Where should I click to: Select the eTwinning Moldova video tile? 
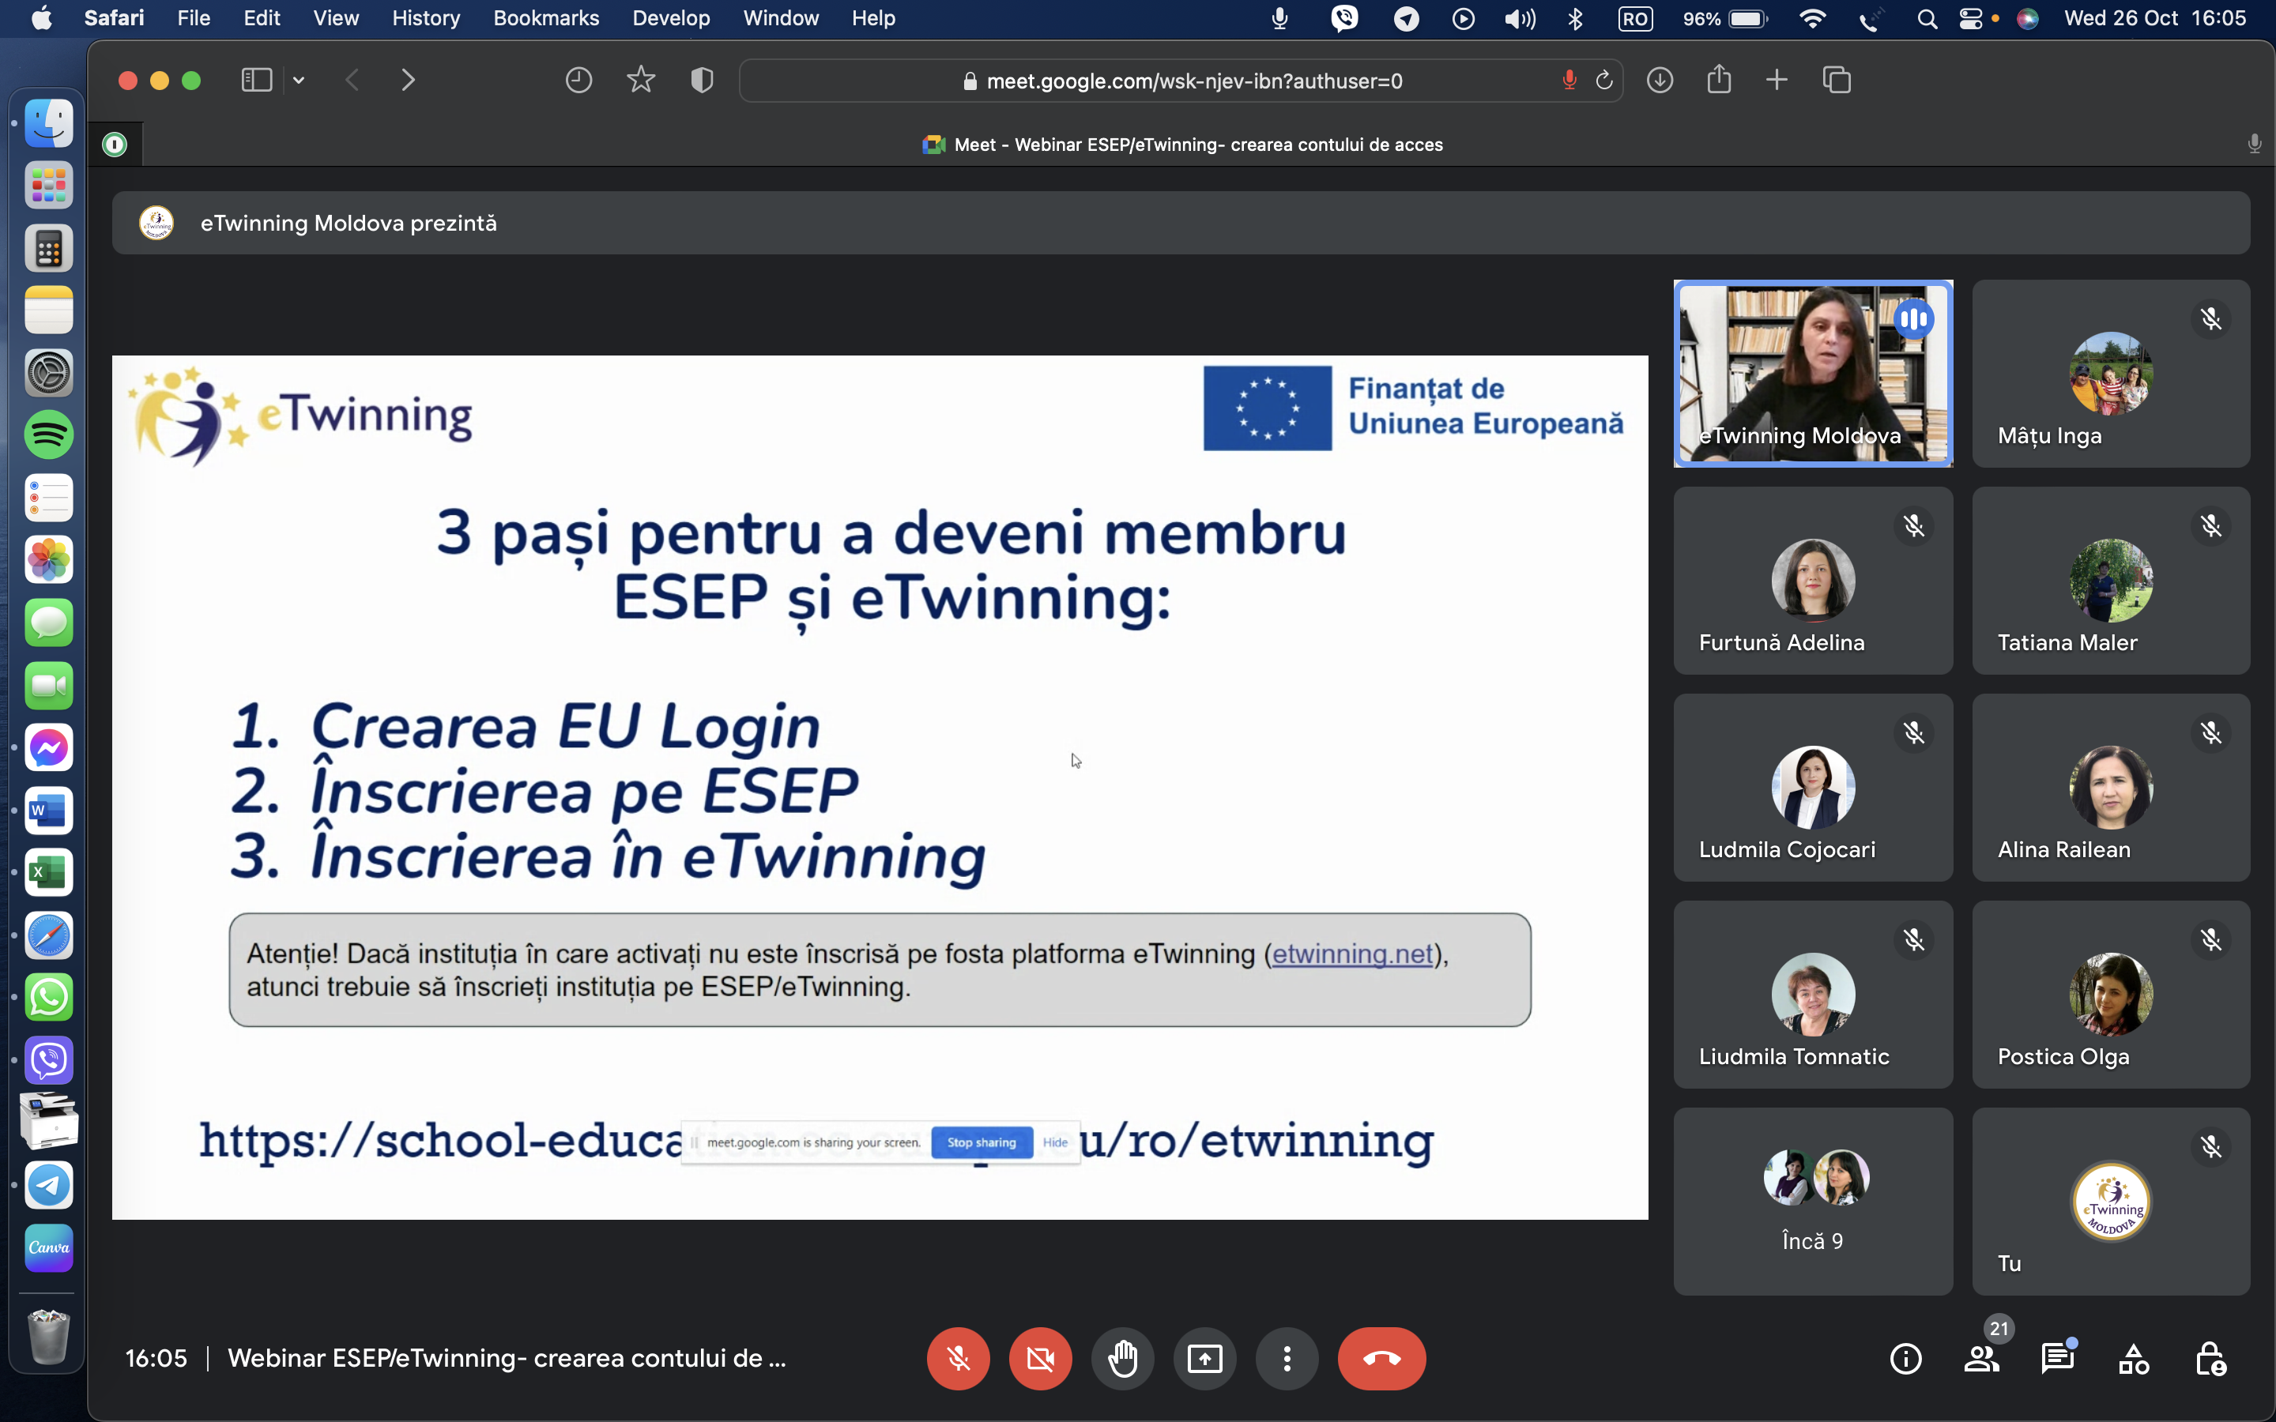(x=1812, y=374)
